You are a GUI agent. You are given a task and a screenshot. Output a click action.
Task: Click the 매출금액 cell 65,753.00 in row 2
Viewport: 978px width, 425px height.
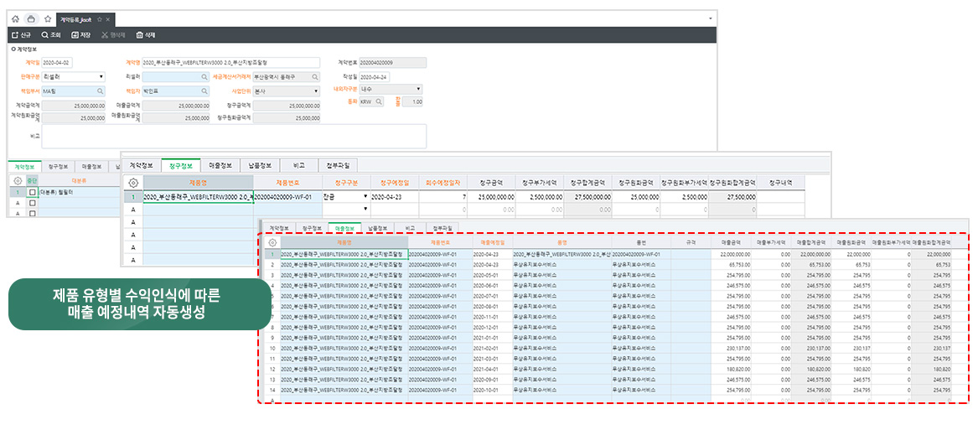click(x=731, y=264)
